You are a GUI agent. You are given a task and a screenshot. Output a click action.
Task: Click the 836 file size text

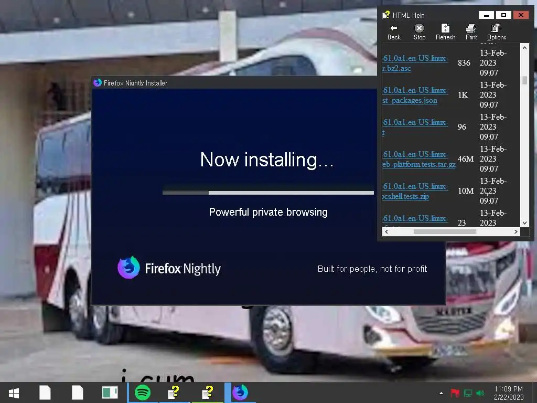click(464, 63)
